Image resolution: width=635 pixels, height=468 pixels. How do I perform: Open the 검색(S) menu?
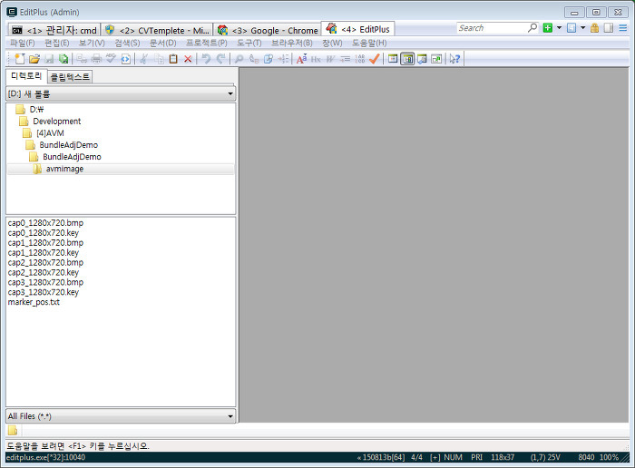point(127,43)
